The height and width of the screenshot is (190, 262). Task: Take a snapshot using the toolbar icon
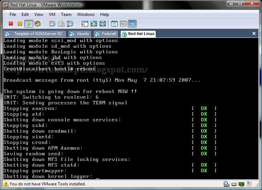(52, 24)
